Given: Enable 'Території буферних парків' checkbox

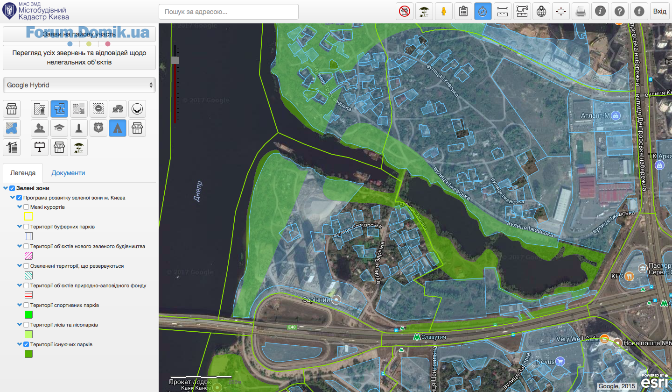Looking at the screenshot, I should [26, 227].
